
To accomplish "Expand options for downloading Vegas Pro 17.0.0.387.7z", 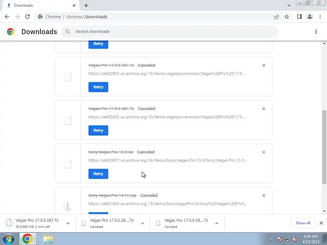I will (68, 223).
